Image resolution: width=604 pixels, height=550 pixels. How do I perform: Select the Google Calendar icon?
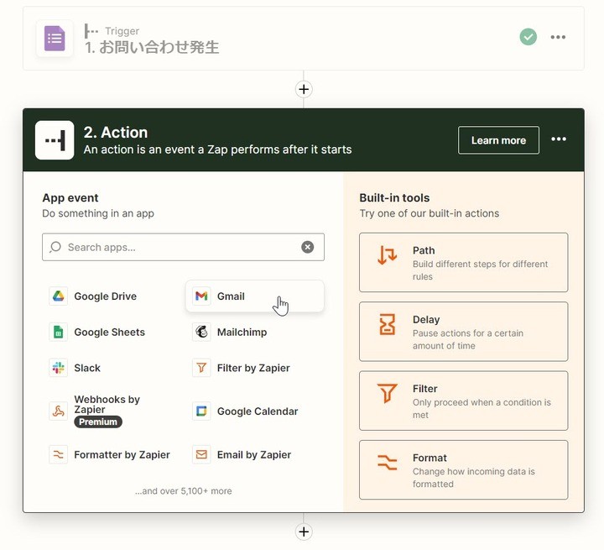click(x=201, y=411)
